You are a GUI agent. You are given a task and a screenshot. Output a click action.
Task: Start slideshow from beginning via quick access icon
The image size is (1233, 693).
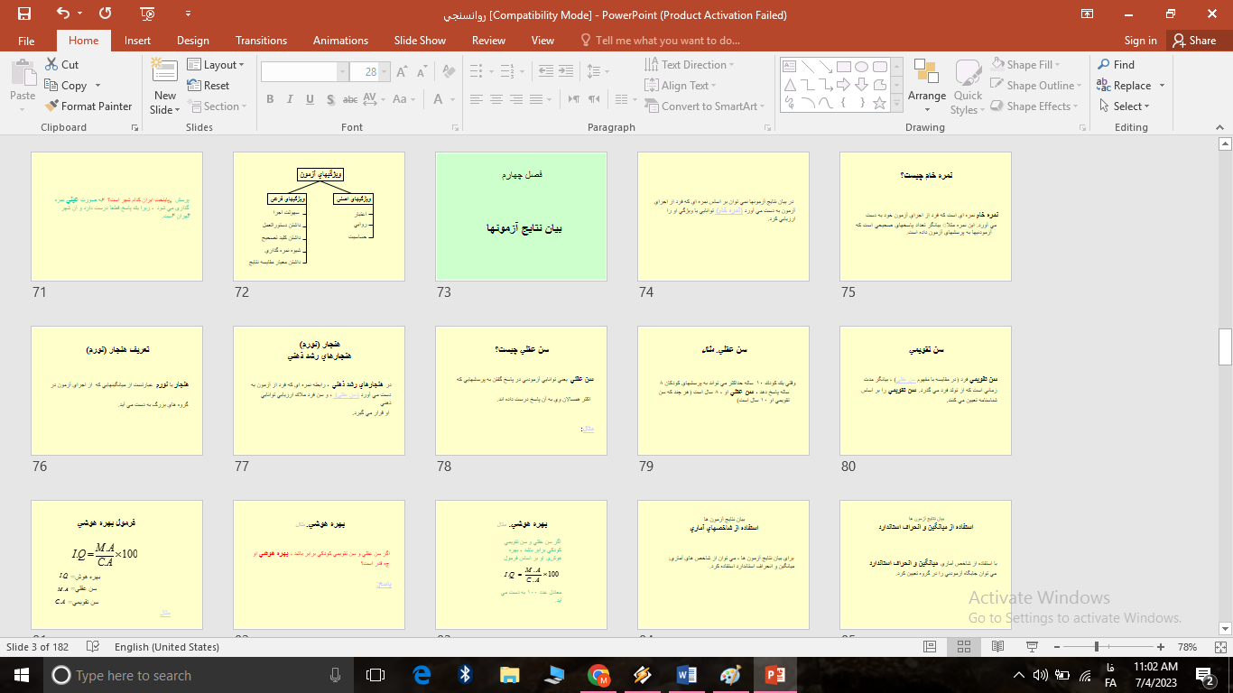click(x=148, y=14)
